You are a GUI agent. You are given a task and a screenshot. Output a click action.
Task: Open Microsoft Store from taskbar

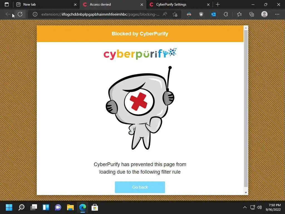coord(95,207)
